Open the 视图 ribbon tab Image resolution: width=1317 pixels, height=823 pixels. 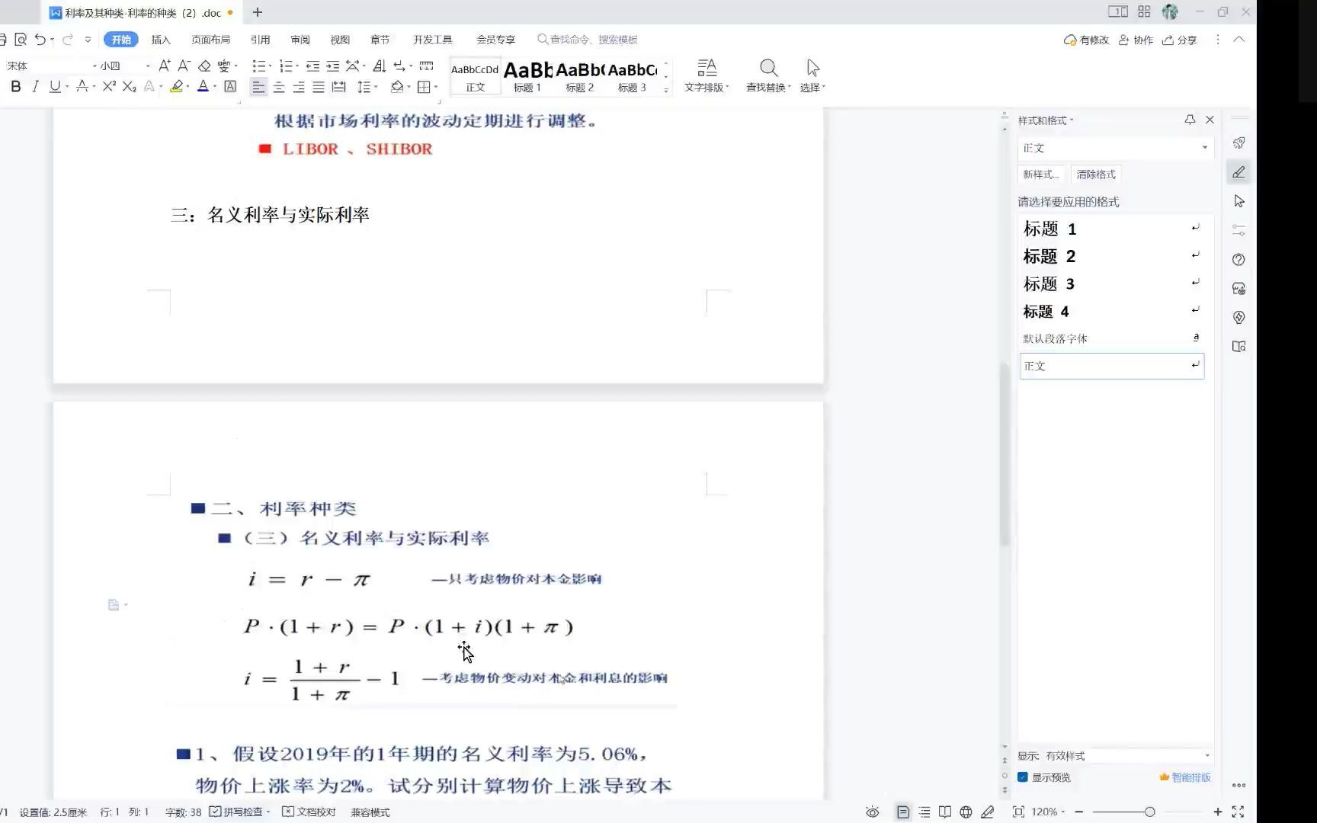(340, 40)
